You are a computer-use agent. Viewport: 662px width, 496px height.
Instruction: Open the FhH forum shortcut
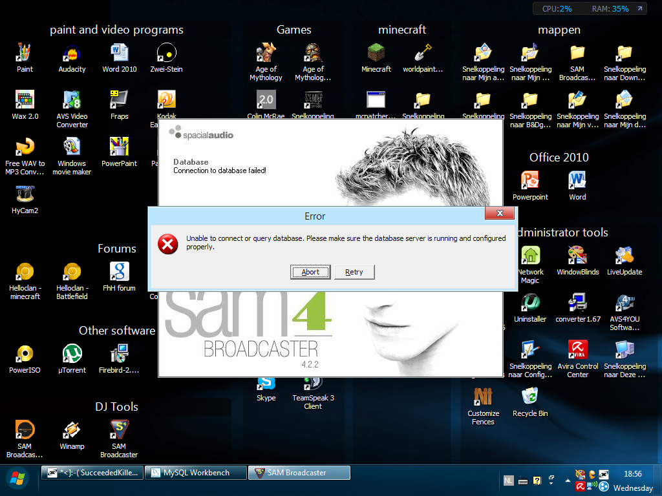(x=120, y=276)
